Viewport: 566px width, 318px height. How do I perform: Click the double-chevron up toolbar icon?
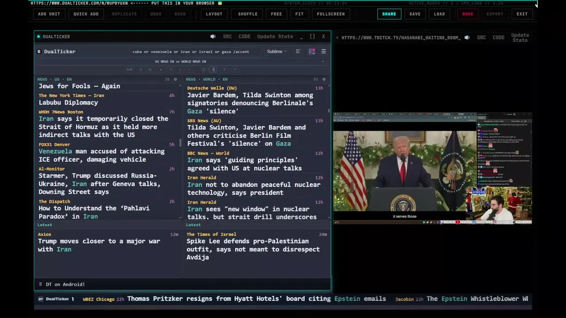[171, 69]
